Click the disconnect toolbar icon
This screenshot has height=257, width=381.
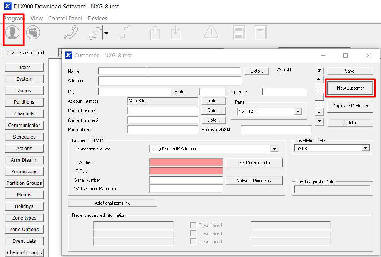[125, 32]
